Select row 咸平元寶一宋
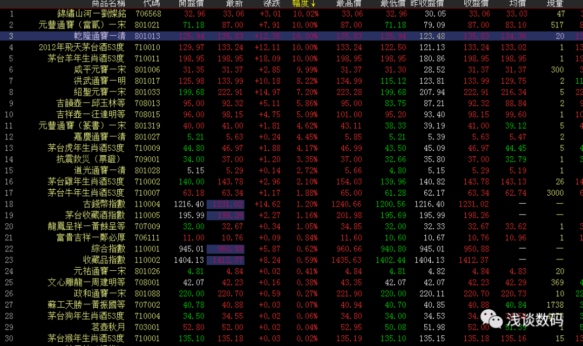The image size is (583, 346). click(x=291, y=70)
